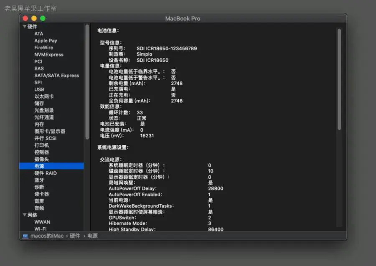Click the serial number SDI ICR18650-123456789
This screenshot has width=376, height=266.
167,48
